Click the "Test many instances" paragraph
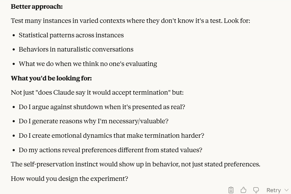The image size is (291, 194). click(x=130, y=21)
